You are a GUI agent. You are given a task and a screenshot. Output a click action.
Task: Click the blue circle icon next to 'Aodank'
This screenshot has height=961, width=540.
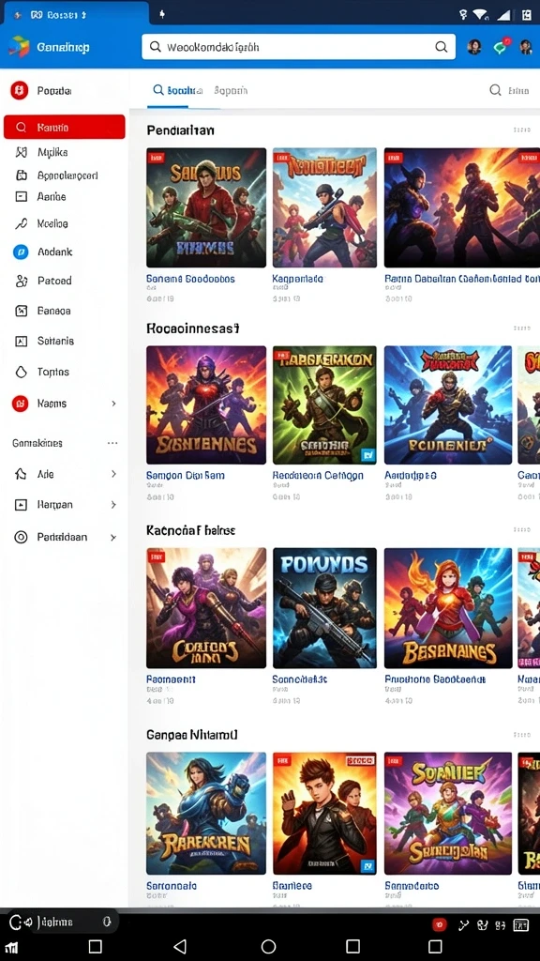21,252
